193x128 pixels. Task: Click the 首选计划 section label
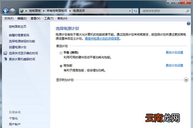pos(62,46)
